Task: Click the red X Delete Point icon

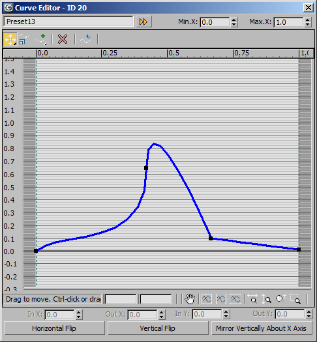Action: pos(63,39)
